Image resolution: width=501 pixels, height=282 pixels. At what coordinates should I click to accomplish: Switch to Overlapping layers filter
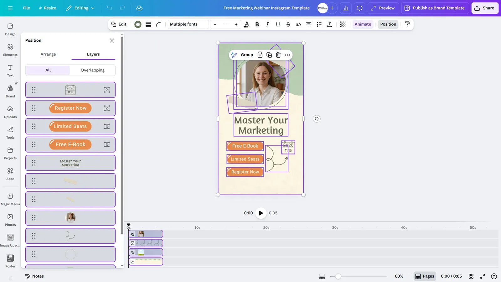[93, 70]
